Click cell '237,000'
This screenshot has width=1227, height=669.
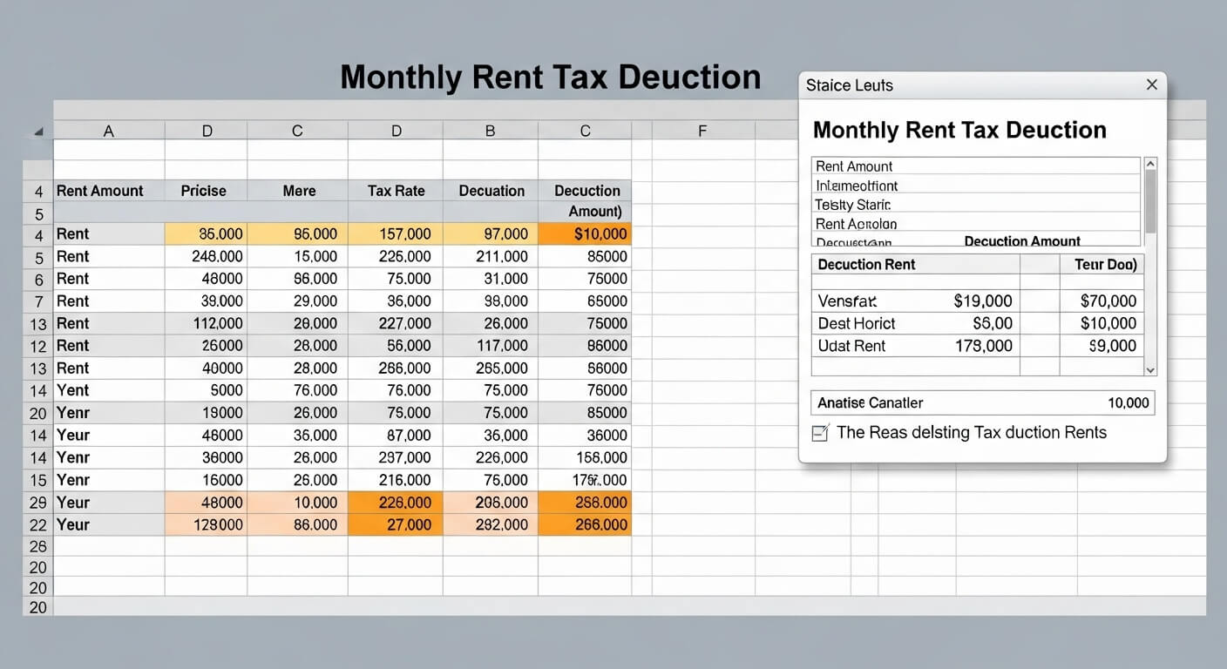click(397, 457)
